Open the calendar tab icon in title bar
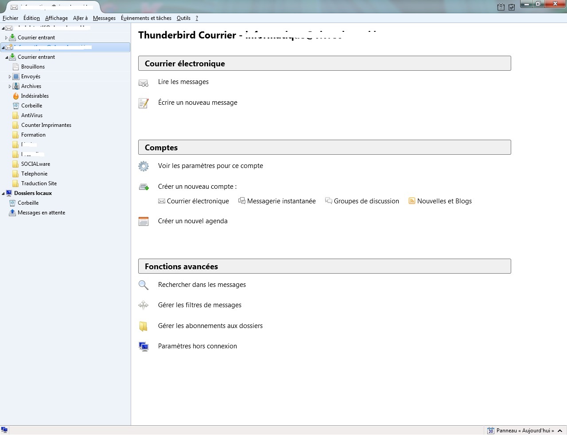 pyautogui.click(x=501, y=7)
